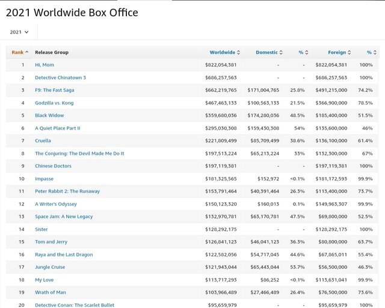Select My Love domestic gross $86,252
Viewport: 385px width, 308px height.
pos(270,280)
